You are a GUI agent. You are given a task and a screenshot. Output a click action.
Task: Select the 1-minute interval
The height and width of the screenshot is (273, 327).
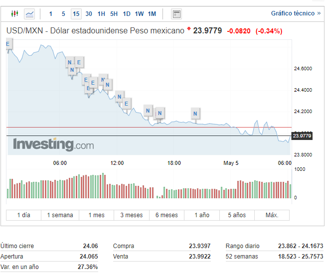click(x=50, y=13)
